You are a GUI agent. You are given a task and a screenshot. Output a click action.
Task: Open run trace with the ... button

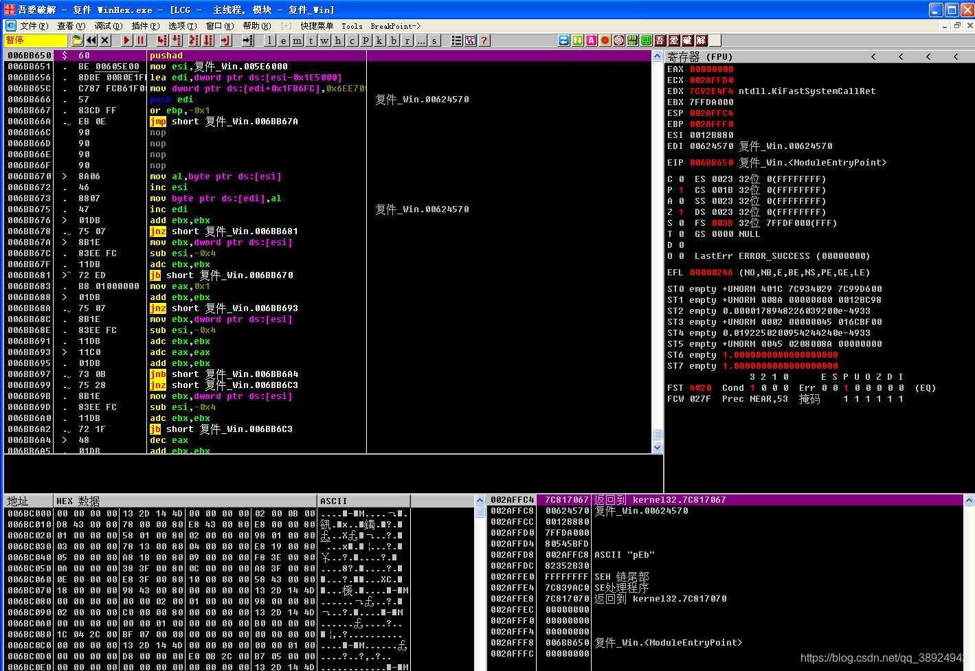click(x=421, y=41)
